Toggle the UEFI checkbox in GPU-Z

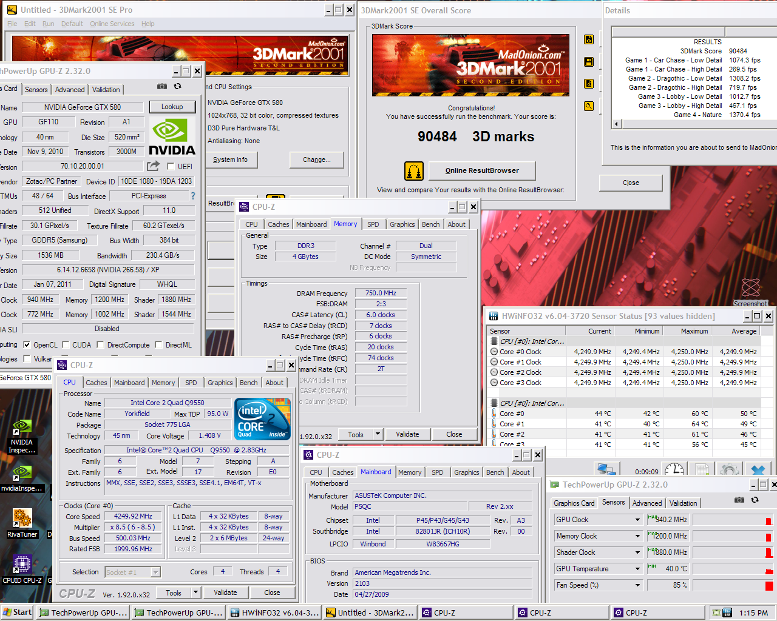tap(171, 166)
